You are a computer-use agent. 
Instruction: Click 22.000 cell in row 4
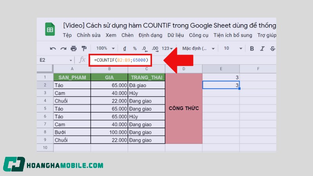click(x=109, y=101)
